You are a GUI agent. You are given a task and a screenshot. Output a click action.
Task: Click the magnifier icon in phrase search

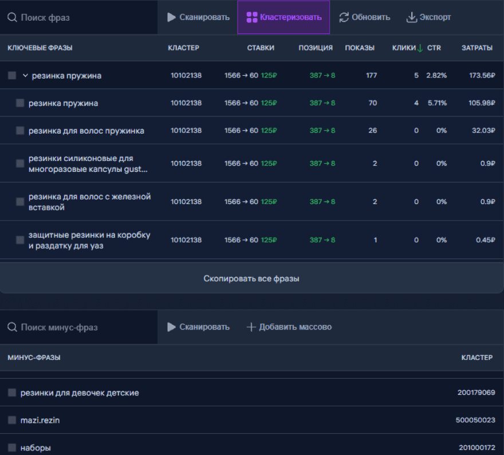pos(12,17)
